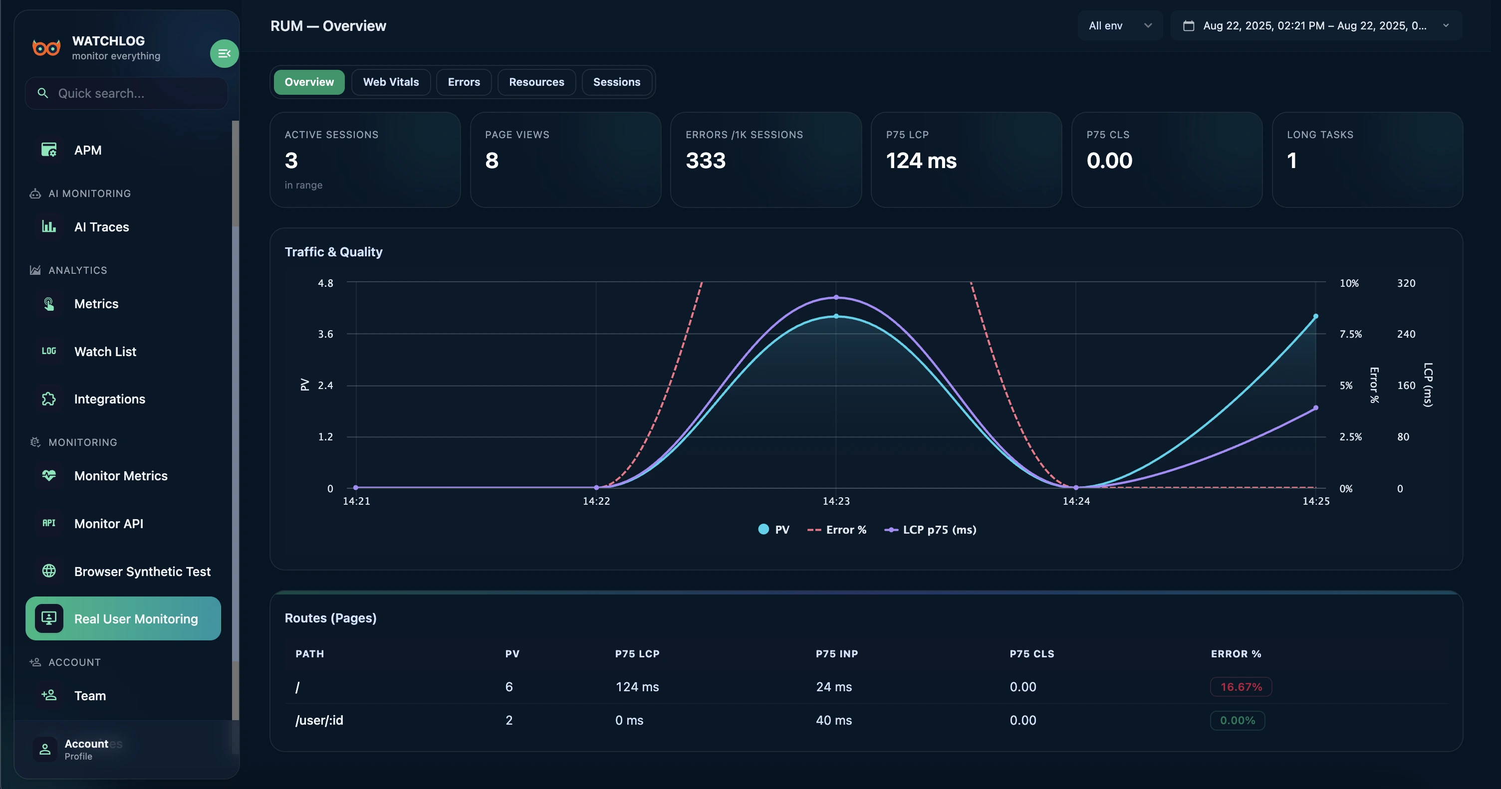Switch to the Web Vitals tab
The width and height of the screenshot is (1501, 789).
[x=390, y=82]
